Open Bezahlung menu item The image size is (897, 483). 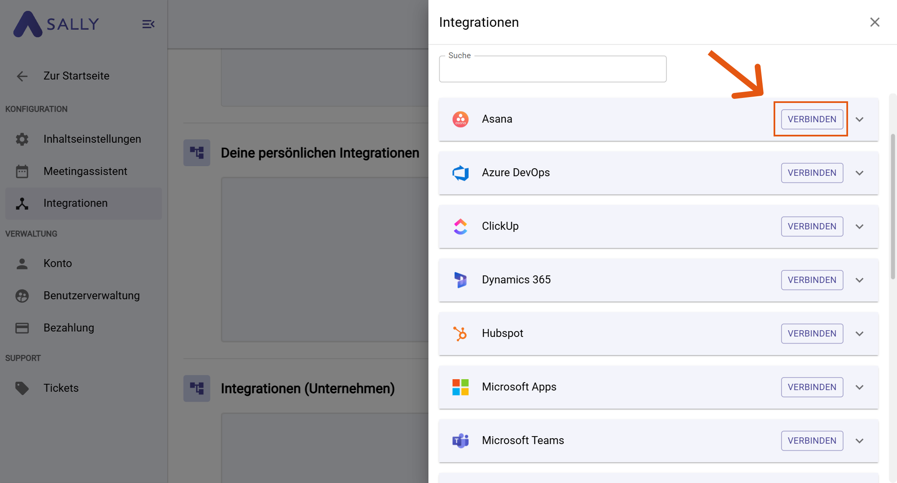click(x=84, y=328)
